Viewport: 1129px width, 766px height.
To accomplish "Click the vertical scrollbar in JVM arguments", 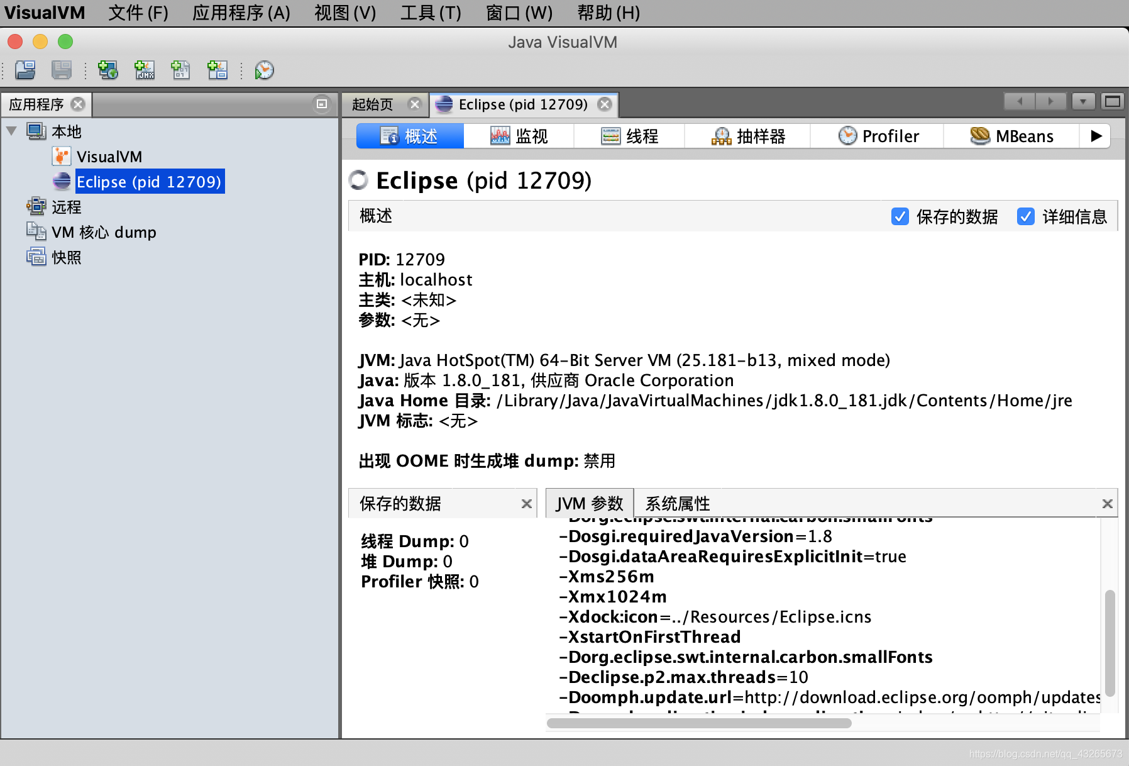I will click(x=1110, y=643).
